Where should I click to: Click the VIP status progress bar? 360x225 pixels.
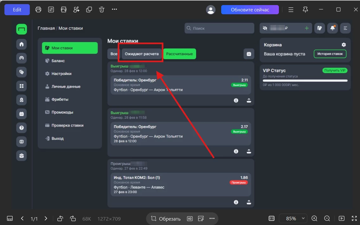[x=305, y=80]
